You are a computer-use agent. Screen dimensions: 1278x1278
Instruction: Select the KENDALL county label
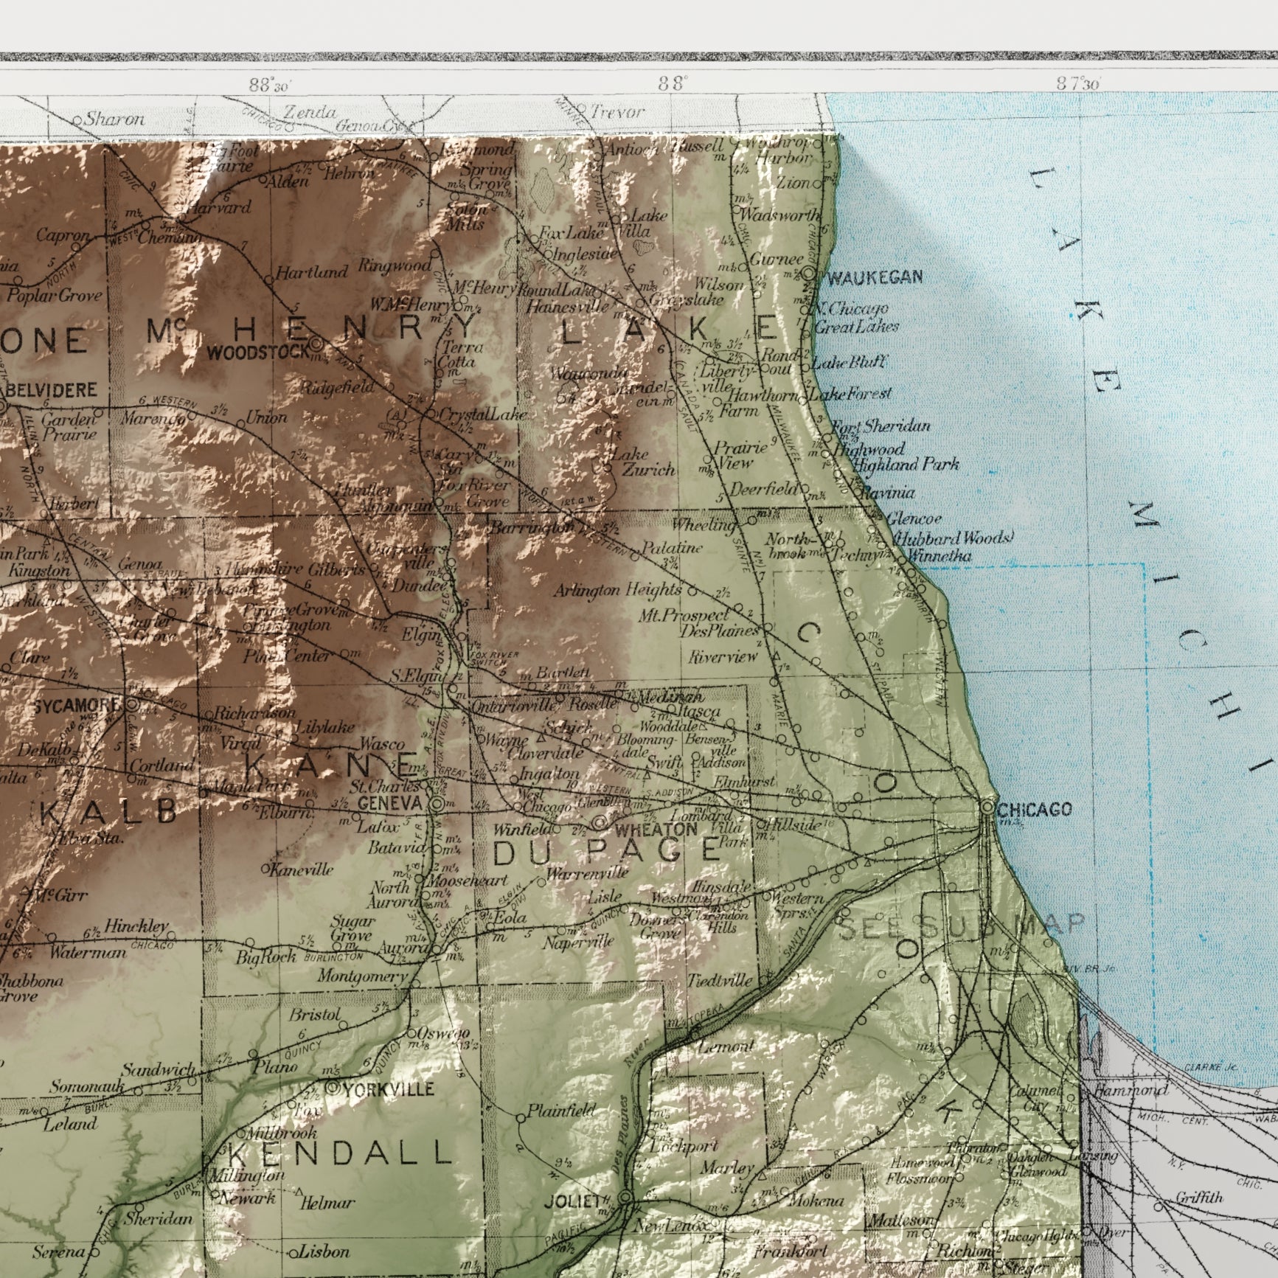click(x=339, y=1153)
